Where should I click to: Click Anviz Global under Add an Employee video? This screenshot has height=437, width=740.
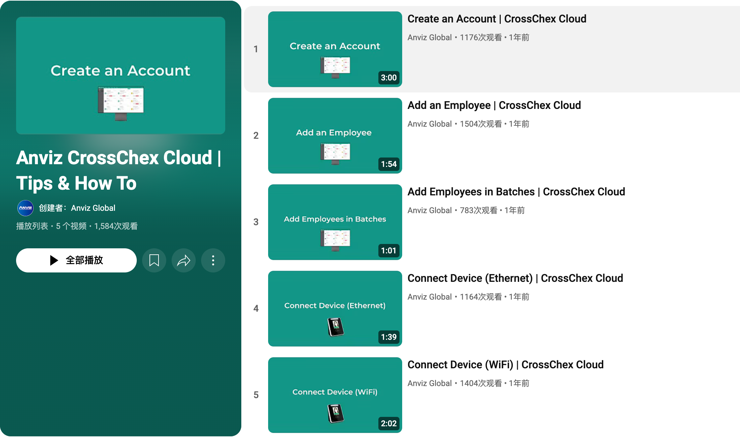[430, 124]
